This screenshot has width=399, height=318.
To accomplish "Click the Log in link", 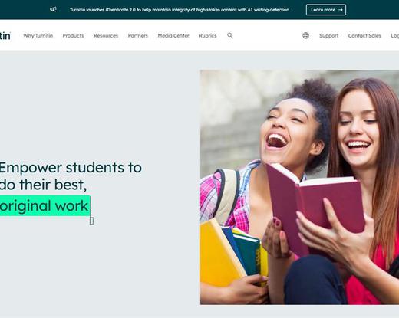I will pyautogui.click(x=395, y=36).
